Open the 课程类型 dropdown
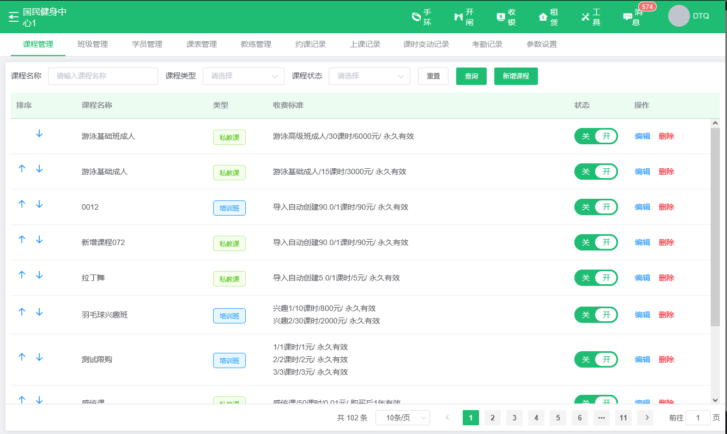The image size is (727, 434). (243, 76)
